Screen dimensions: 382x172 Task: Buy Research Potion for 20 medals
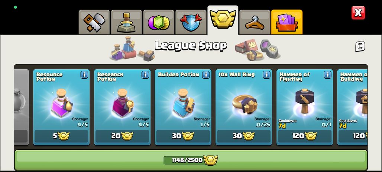[x=122, y=136]
